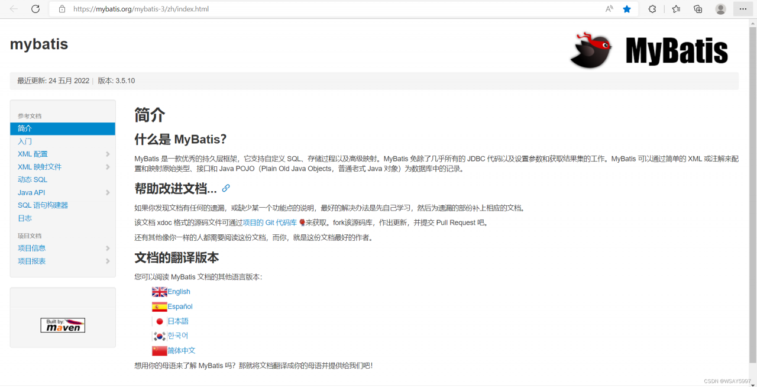Screen dimensions: 757x387
Task: Click the 文档的翻译版本 heading
Action: tap(176, 257)
